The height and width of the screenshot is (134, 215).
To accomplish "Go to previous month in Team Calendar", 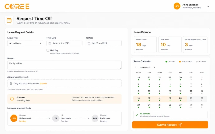I will (x=136, y=67).
